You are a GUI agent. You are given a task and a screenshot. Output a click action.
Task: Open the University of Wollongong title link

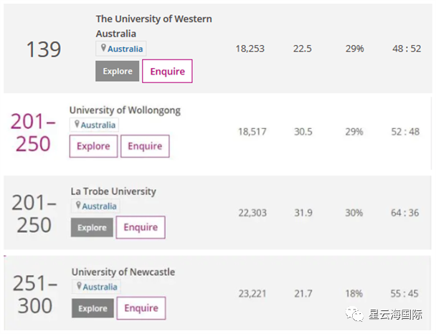click(x=125, y=110)
